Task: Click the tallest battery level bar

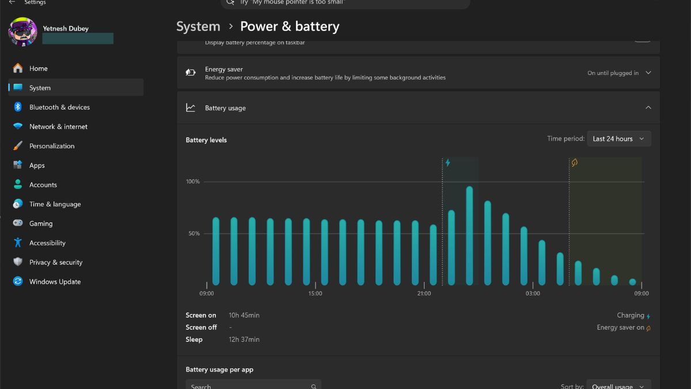Action: [469, 236]
